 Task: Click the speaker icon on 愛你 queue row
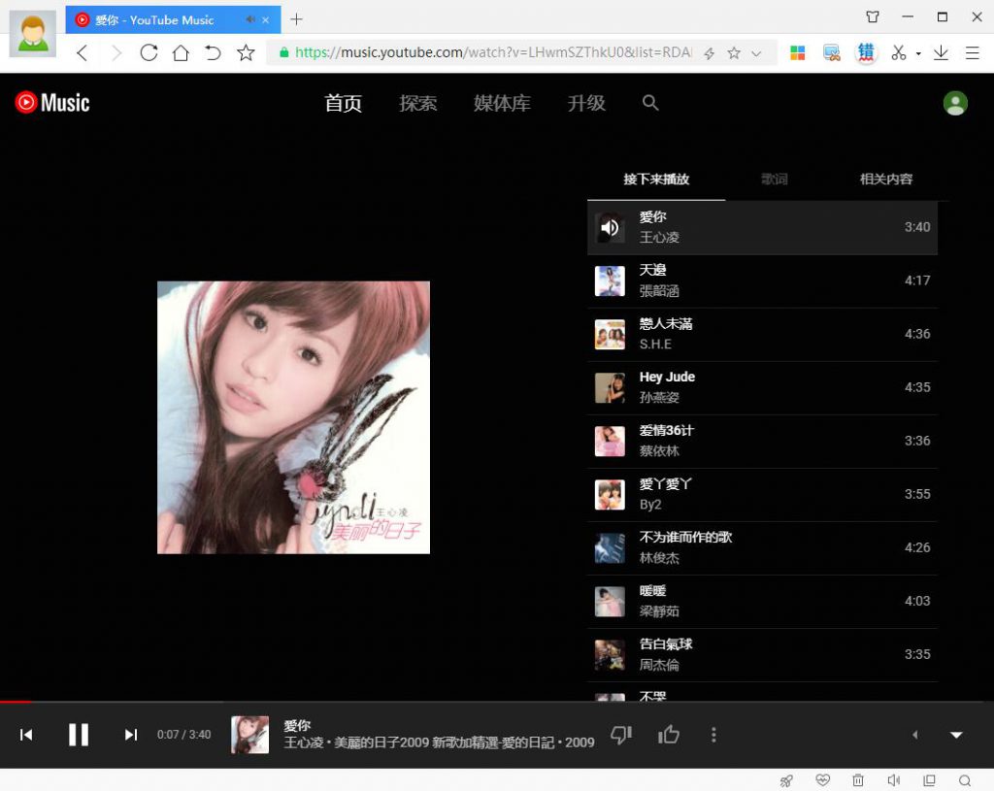tap(610, 227)
